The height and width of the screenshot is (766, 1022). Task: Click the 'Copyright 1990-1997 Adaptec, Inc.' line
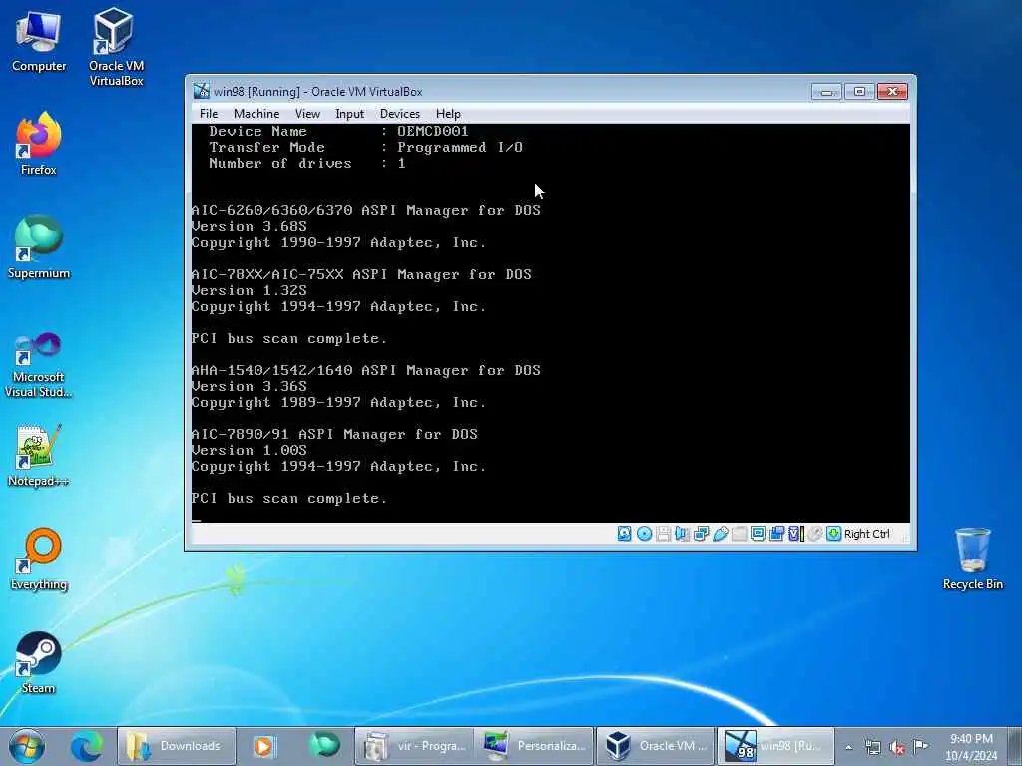pos(339,243)
